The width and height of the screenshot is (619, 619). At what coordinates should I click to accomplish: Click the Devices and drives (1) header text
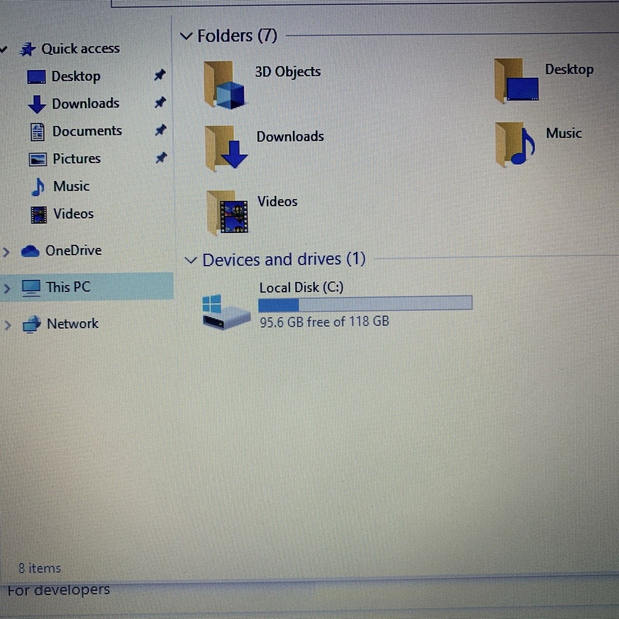coord(284,259)
